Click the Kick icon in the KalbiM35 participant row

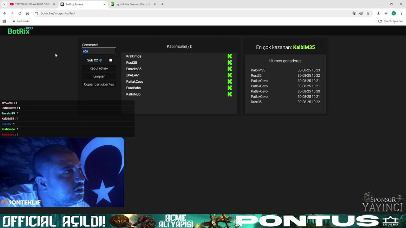230,94
